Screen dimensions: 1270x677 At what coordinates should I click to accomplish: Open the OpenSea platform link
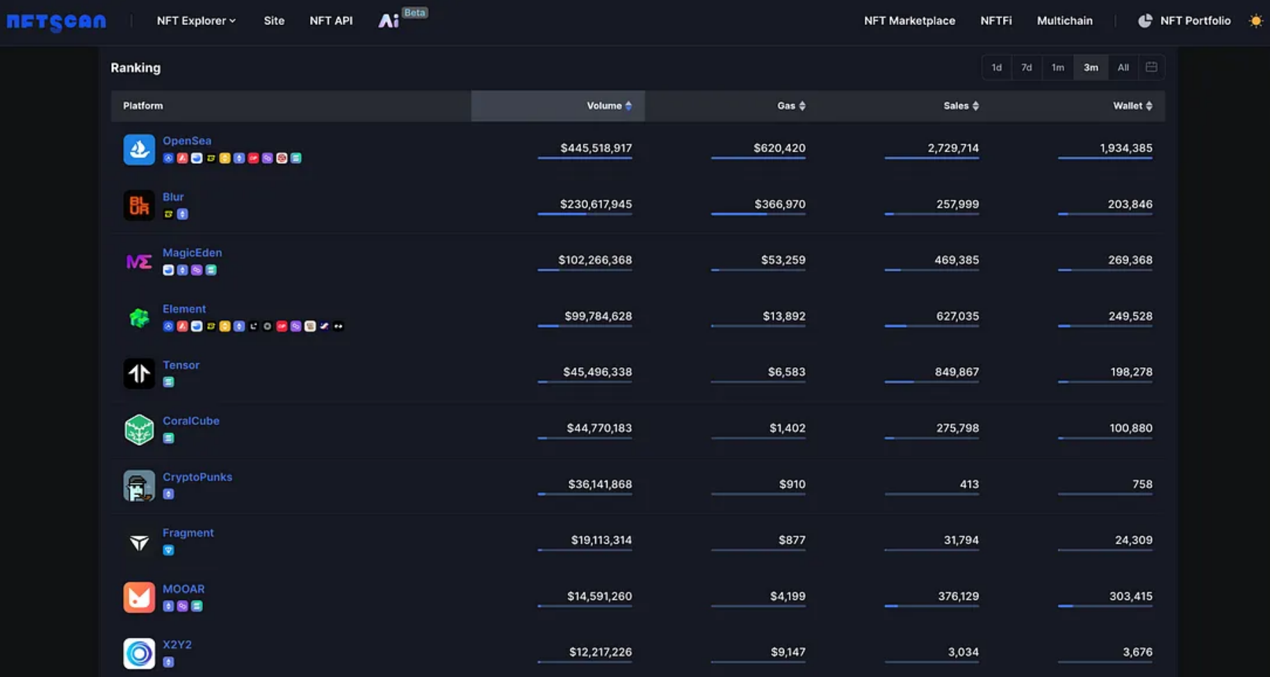pos(187,141)
